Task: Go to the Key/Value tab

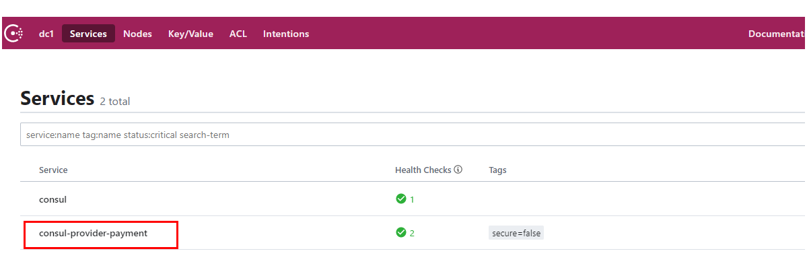Action: [190, 34]
